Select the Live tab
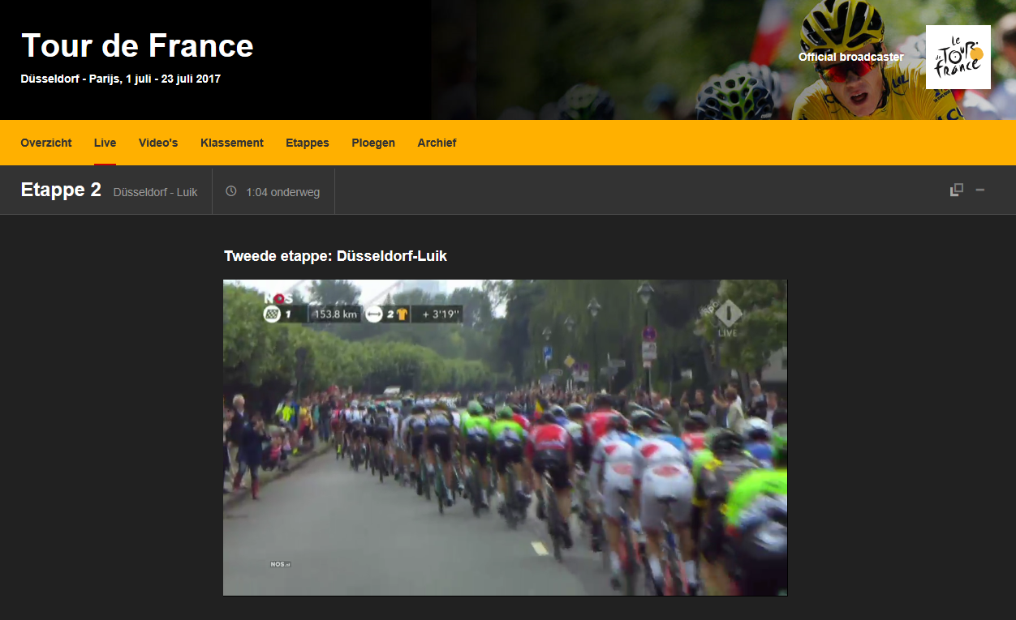The image size is (1016, 620). (x=105, y=143)
